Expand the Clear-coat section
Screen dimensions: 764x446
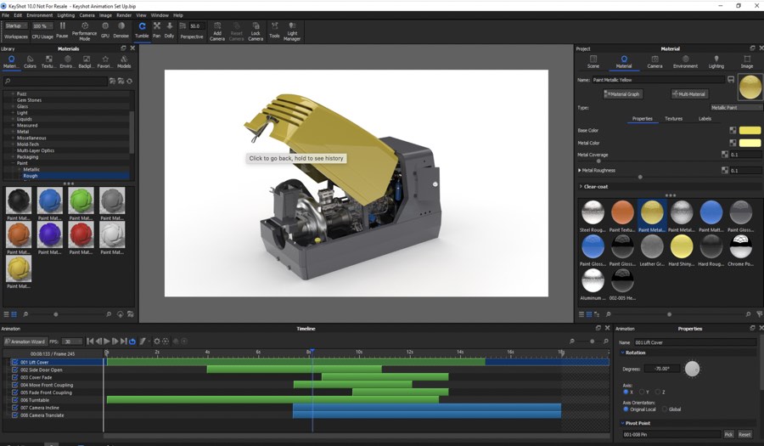pos(581,186)
